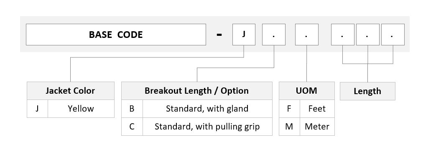Click the C option code cell
The height and width of the screenshot is (162, 436).
[x=132, y=127]
